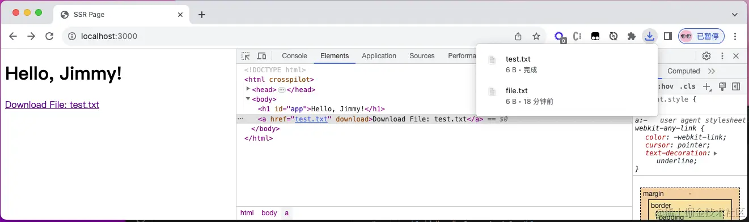Bookmark this tab with the star icon
Image resolution: width=749 pixels, height=222 pixels.
coord(536,36)
